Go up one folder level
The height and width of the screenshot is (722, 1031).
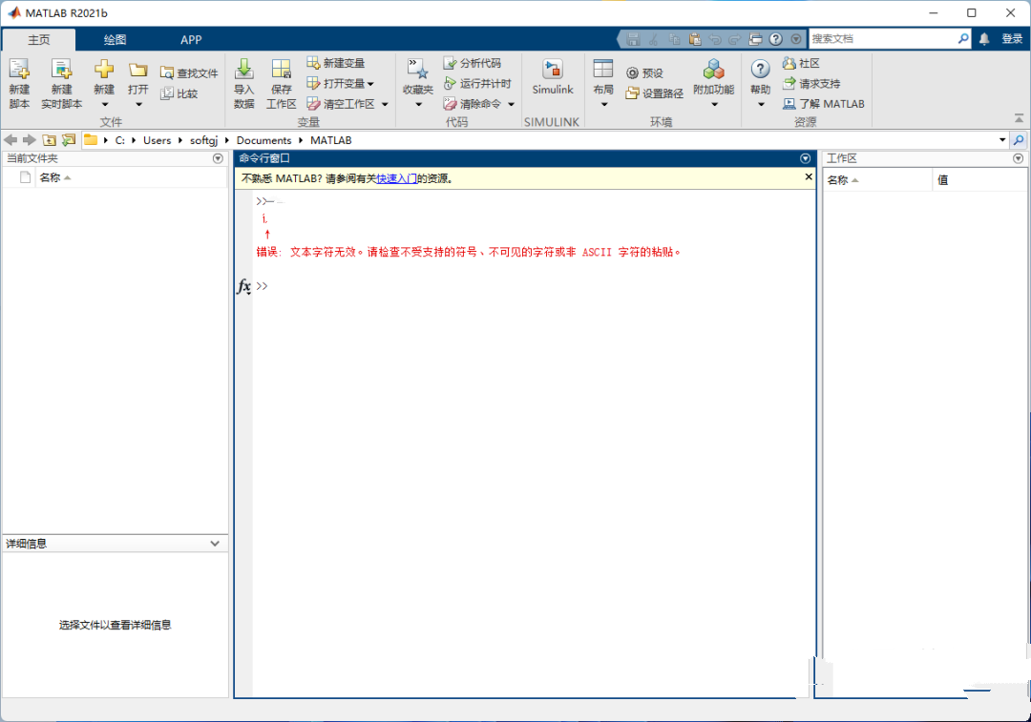point(50,140)
